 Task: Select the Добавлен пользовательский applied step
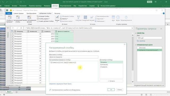click(x=149, y=50)
